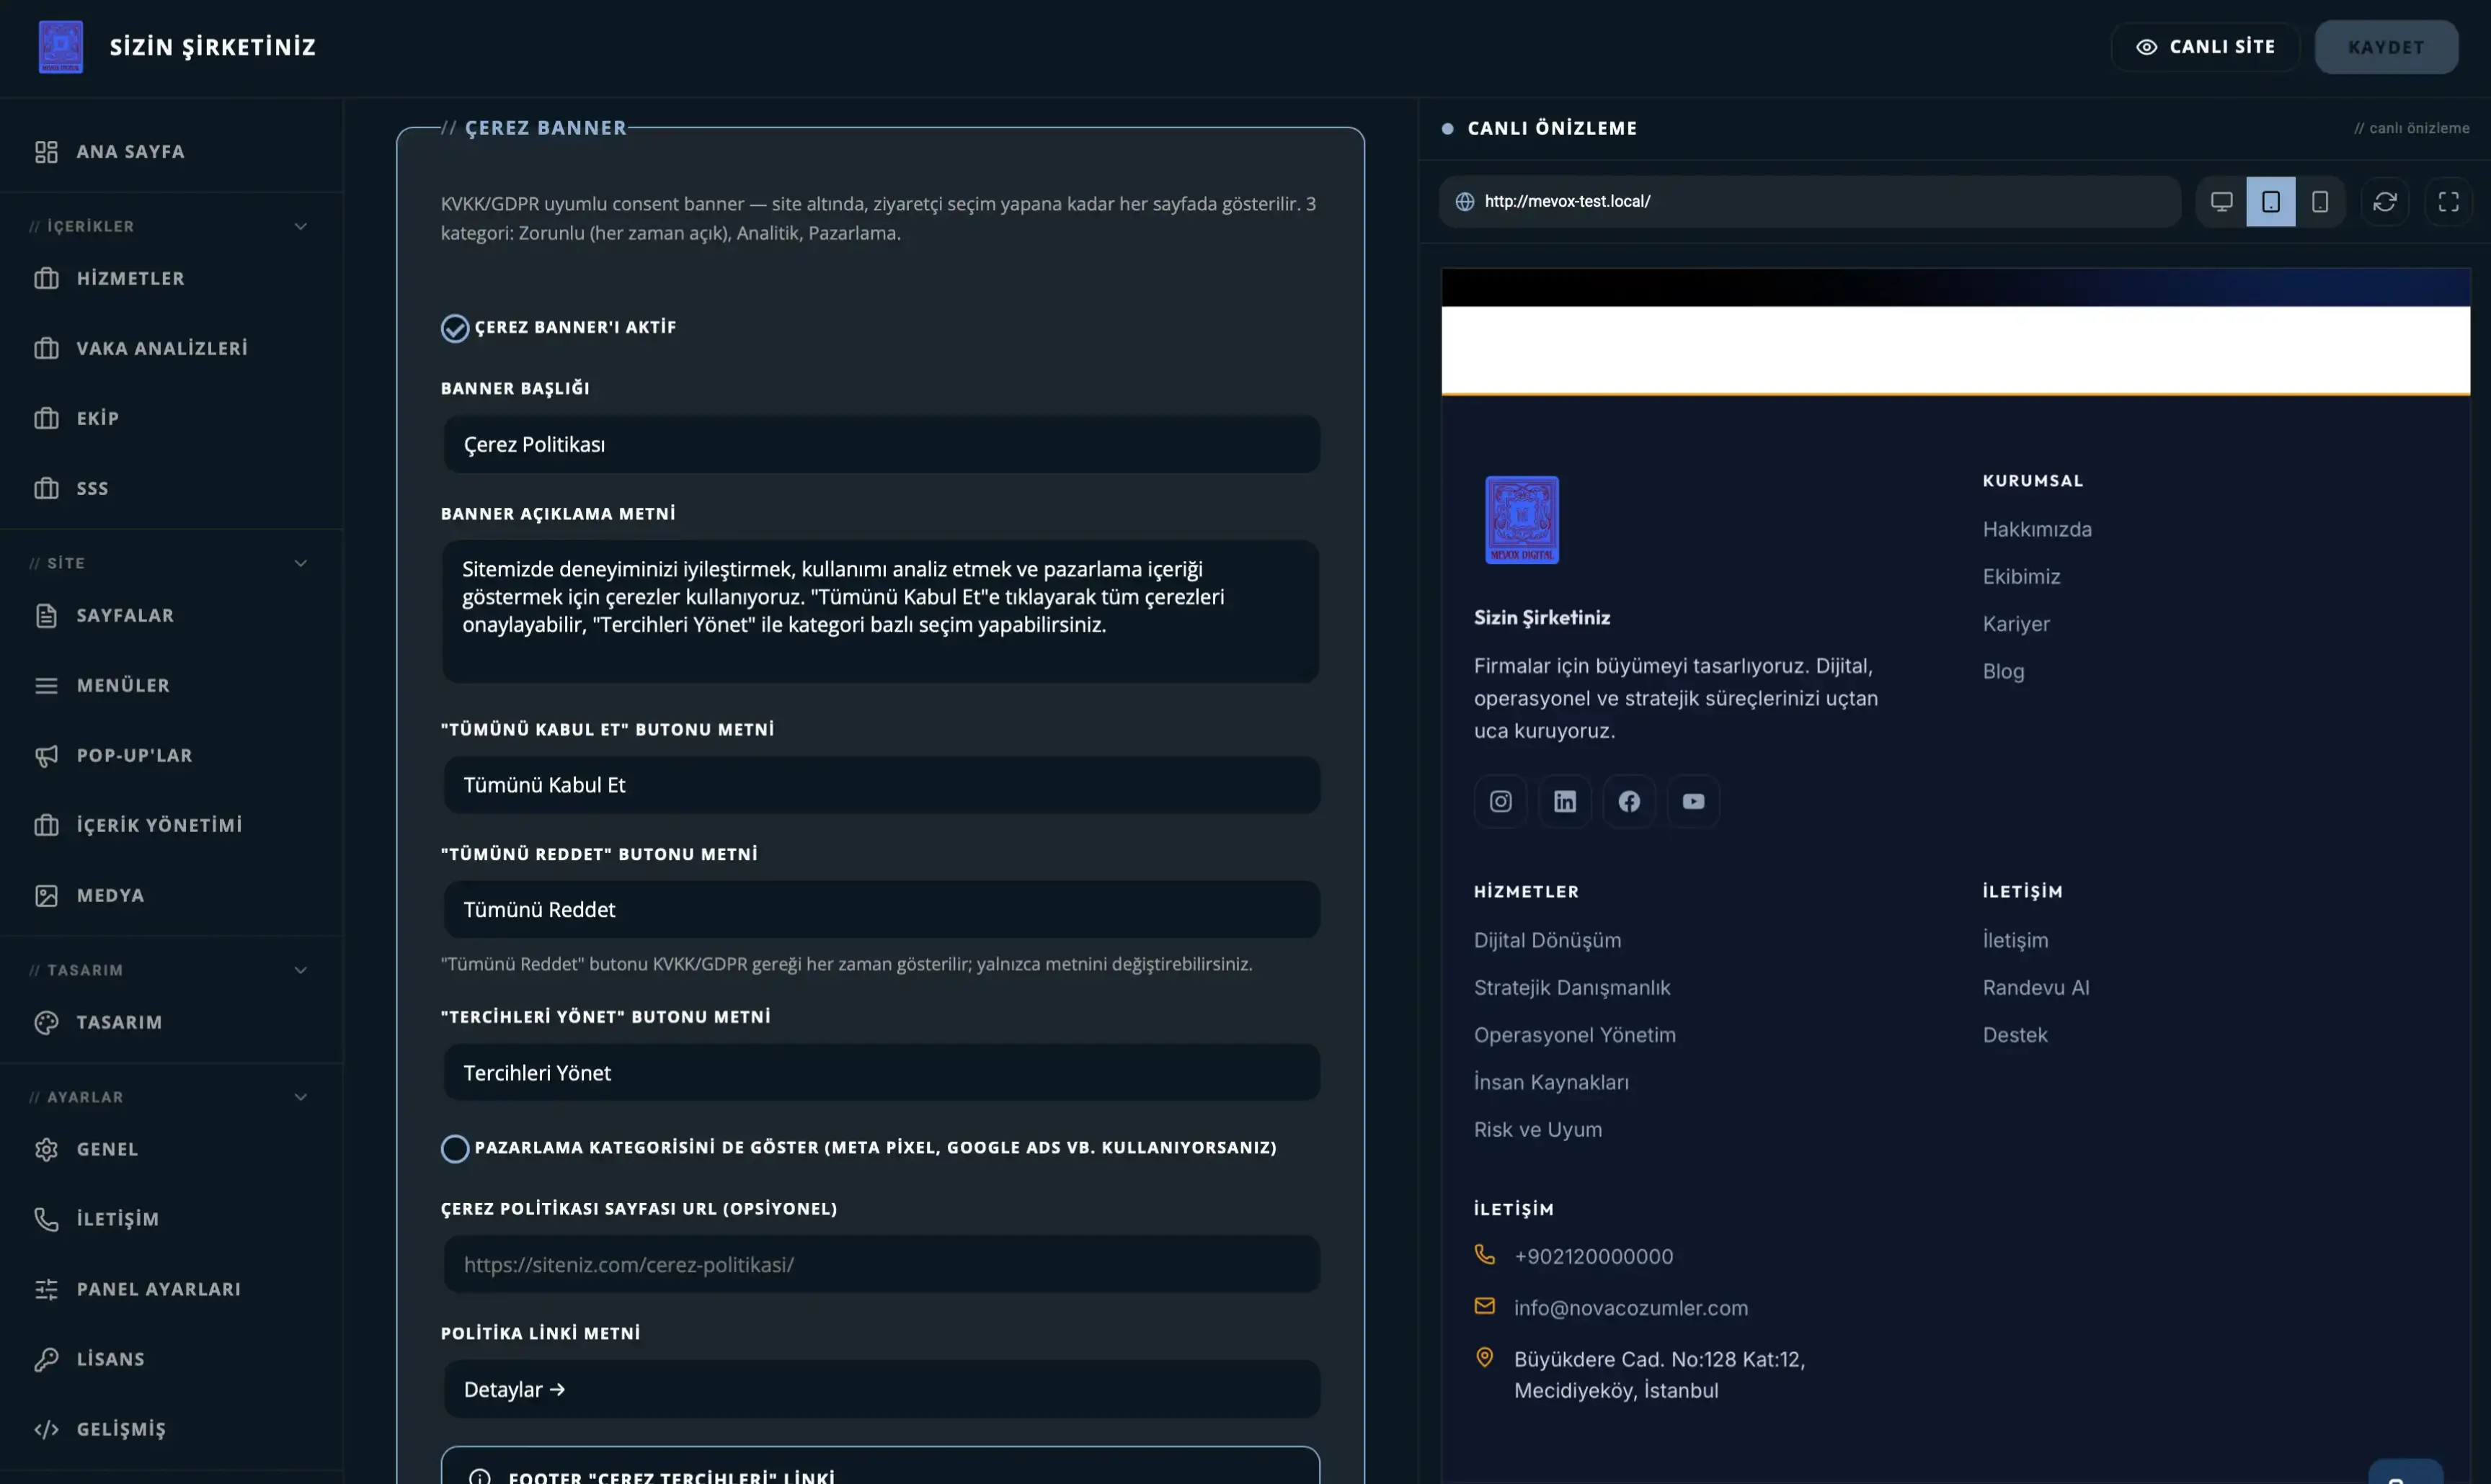
Task: Open the preview in fullscreen
Action: point(2449,202)
